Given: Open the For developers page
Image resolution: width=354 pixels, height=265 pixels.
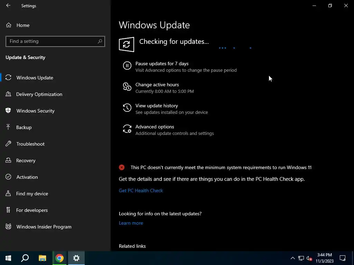Looking at the screenshot, I should 55,210.
